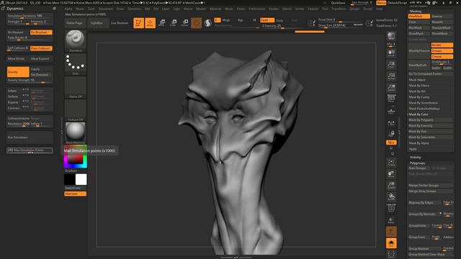This screenshot has width=461, height=259.
Task: Expand Mask By Cavity subsection
Action: click(419, 97)
